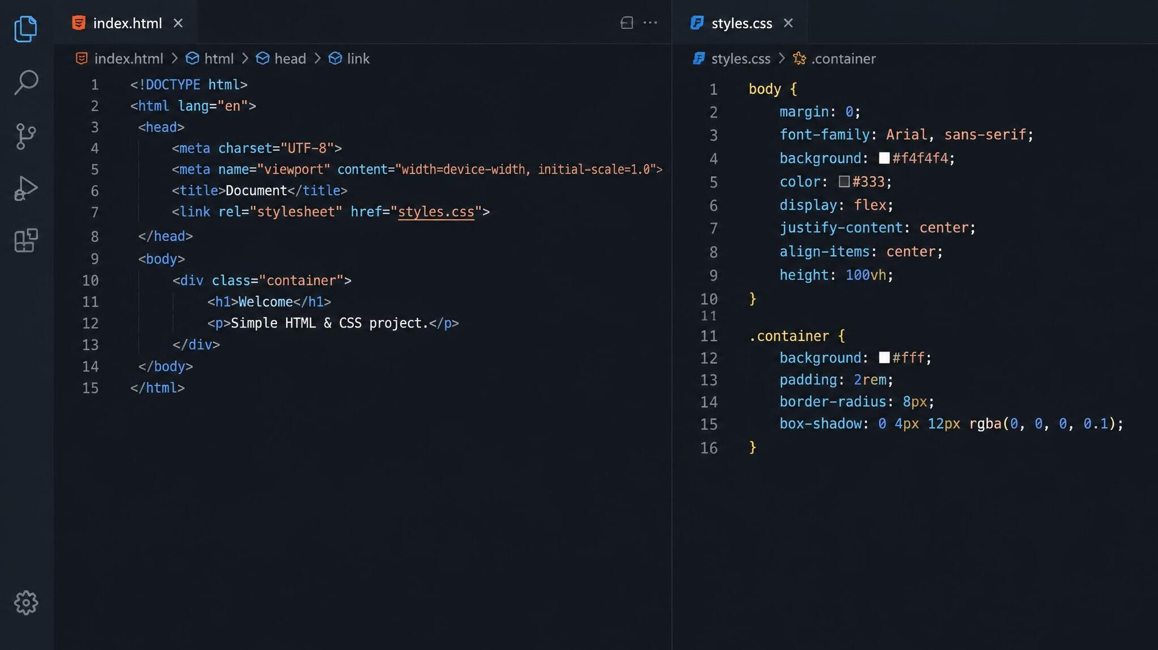The image size is (1158, 650).
Task: Open the Extensions marketplace
Action: coord(26,241)
